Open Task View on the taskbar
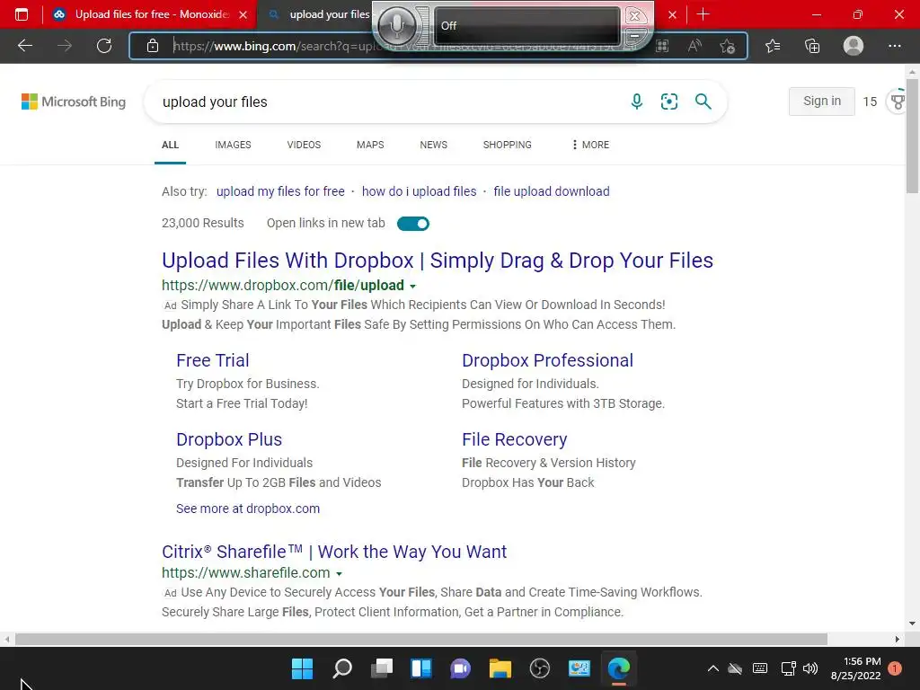This screenshot has width=920, height=690. [382, 668]
